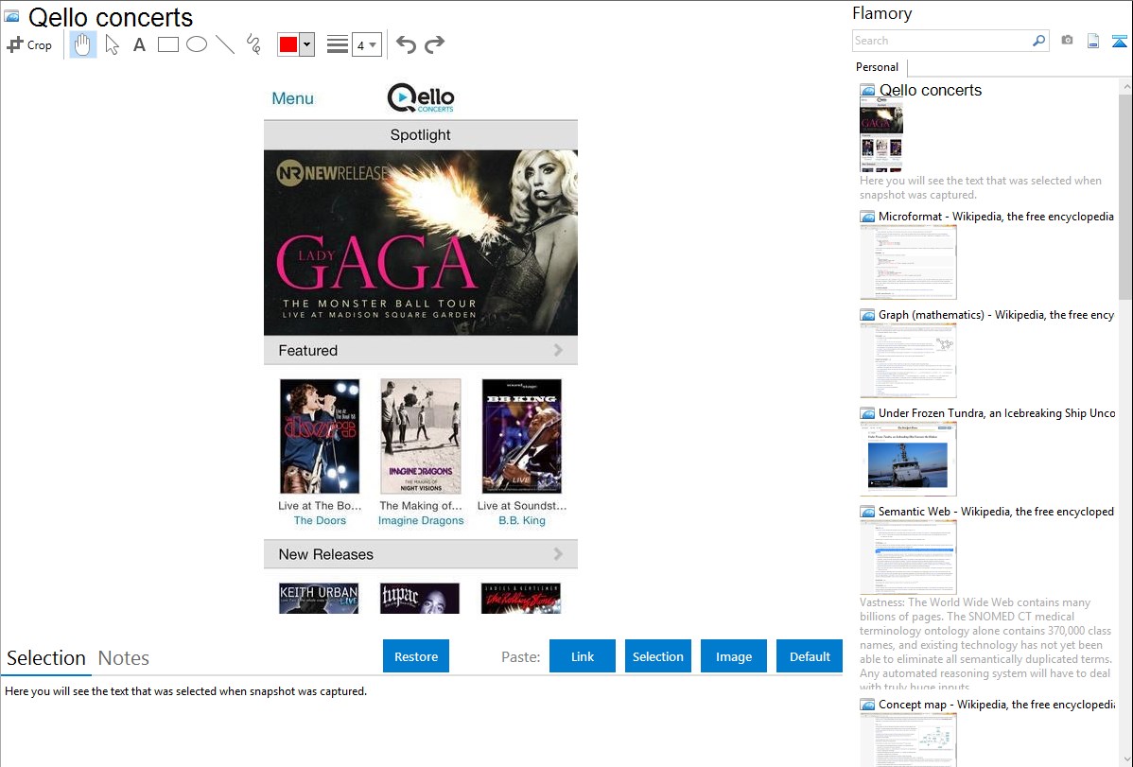
Task: Open the Menu link in Qello page
Action: point(292,98)
